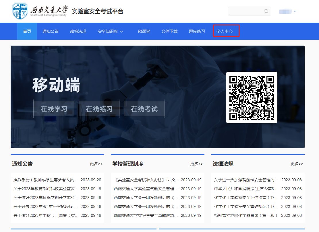Open 《实验室安全考试准入办法》-西交… link
This screenshot has height=232, width=319.
click(146, 180)
